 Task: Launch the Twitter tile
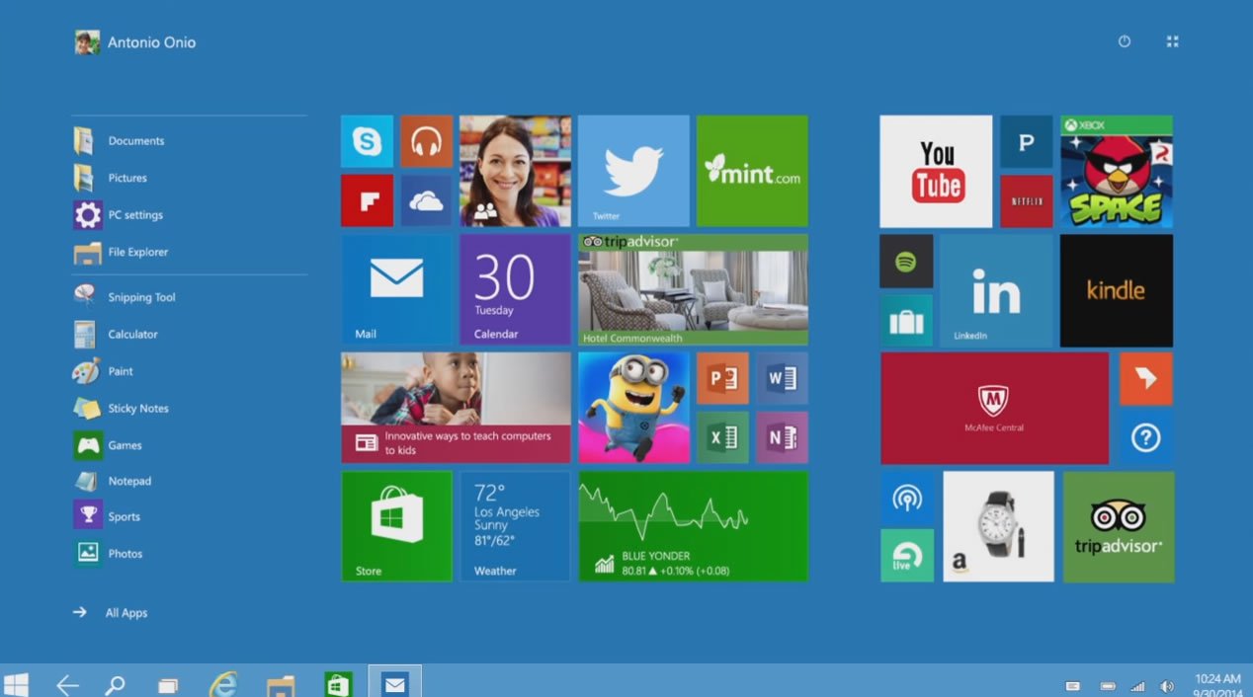click(x=633, y=171)
